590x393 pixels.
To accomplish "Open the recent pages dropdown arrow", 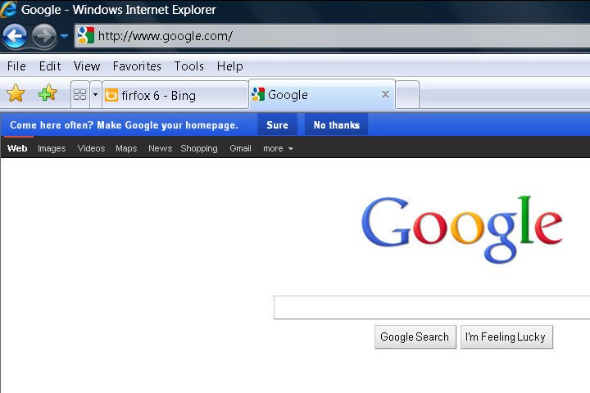I will pos(65,36).
